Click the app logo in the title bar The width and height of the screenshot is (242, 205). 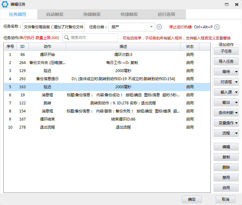pos(5,4)
